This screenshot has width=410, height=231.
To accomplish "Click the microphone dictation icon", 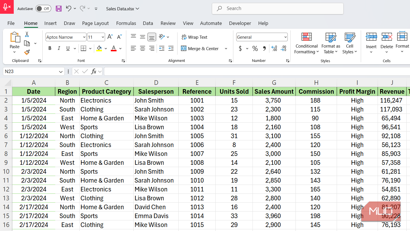I will click(7, 7).
